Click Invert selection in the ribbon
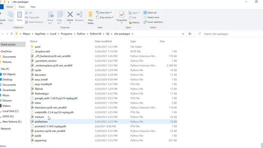Viewport: 263px width, 148px height. (153, 22)
